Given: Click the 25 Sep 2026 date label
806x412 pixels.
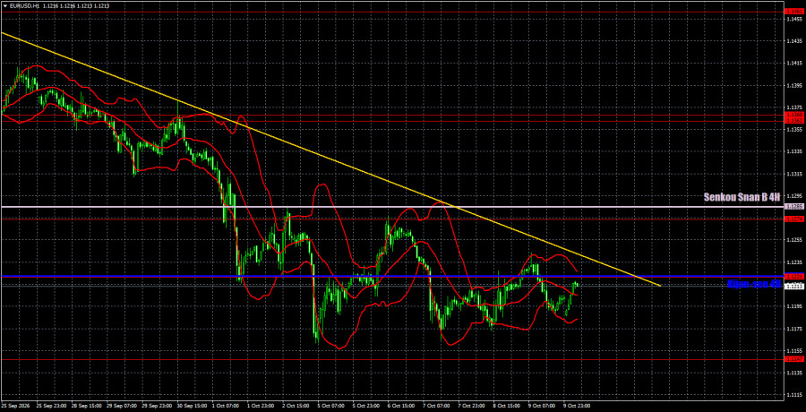Looking at the screenshot, I should coord(17,406).
